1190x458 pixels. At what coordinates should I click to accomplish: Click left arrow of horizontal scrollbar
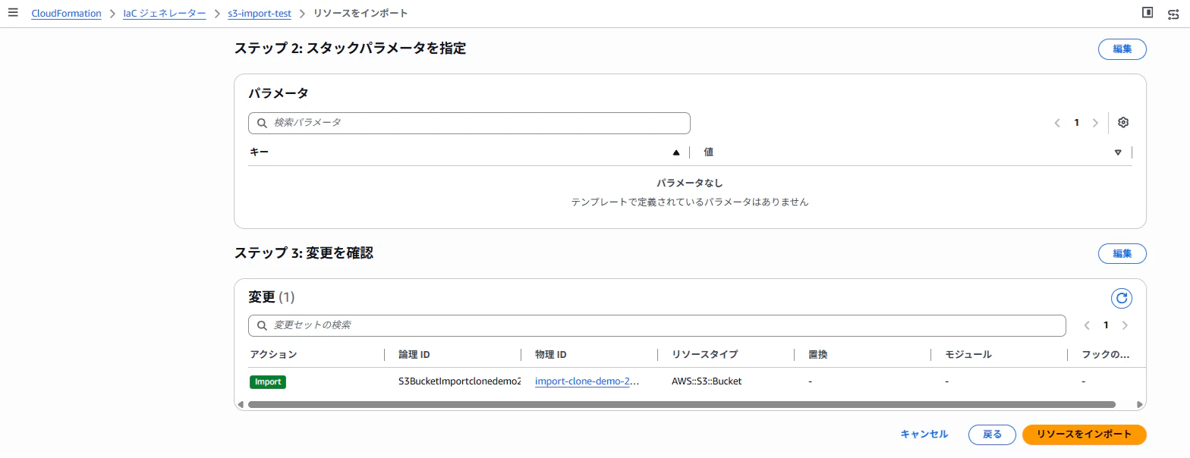[241, 405]
